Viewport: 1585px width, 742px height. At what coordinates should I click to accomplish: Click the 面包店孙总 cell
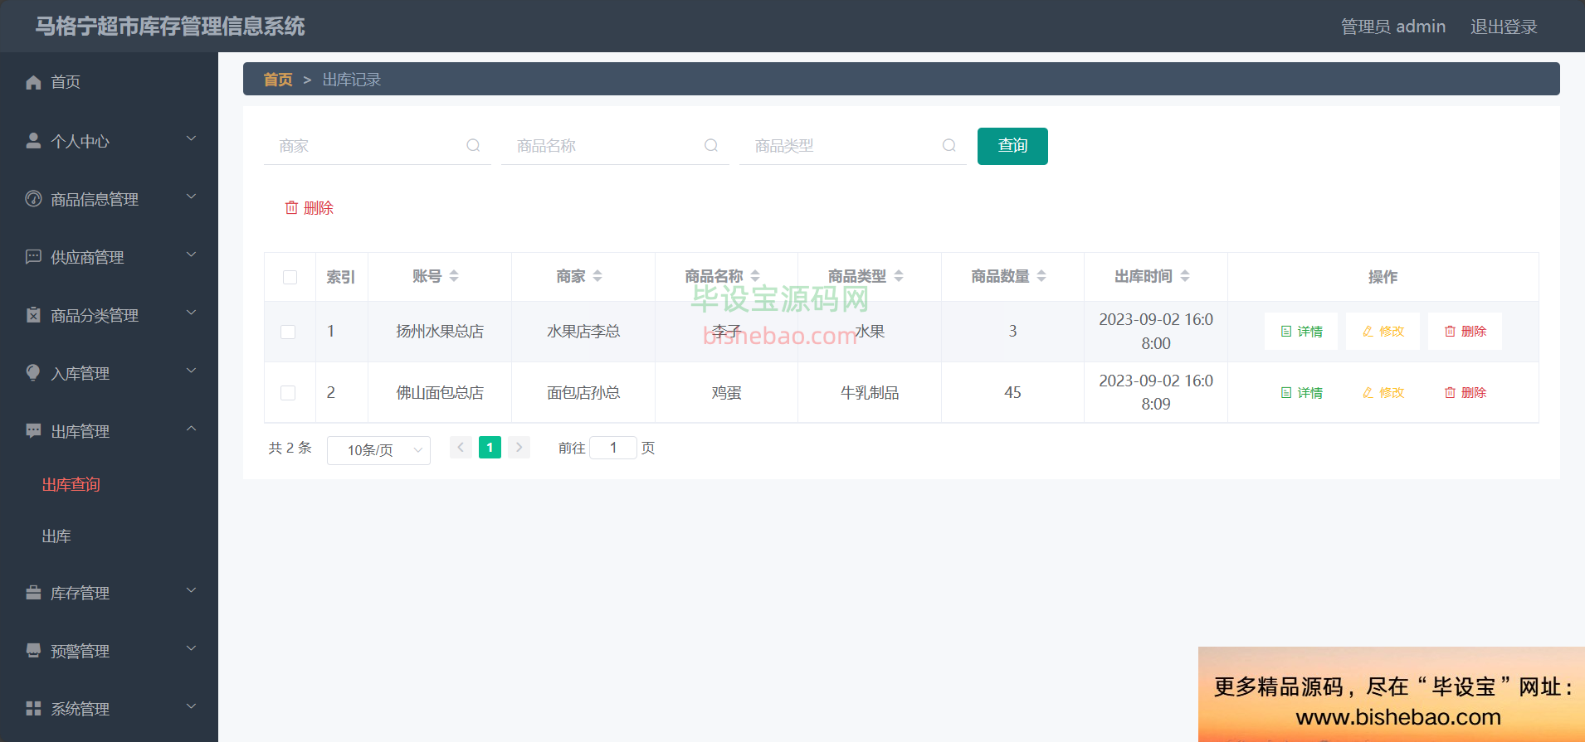coord(583,393)
